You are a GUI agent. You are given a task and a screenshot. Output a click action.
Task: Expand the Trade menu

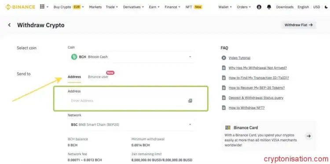pyautogui.click(x=112, y=7)
